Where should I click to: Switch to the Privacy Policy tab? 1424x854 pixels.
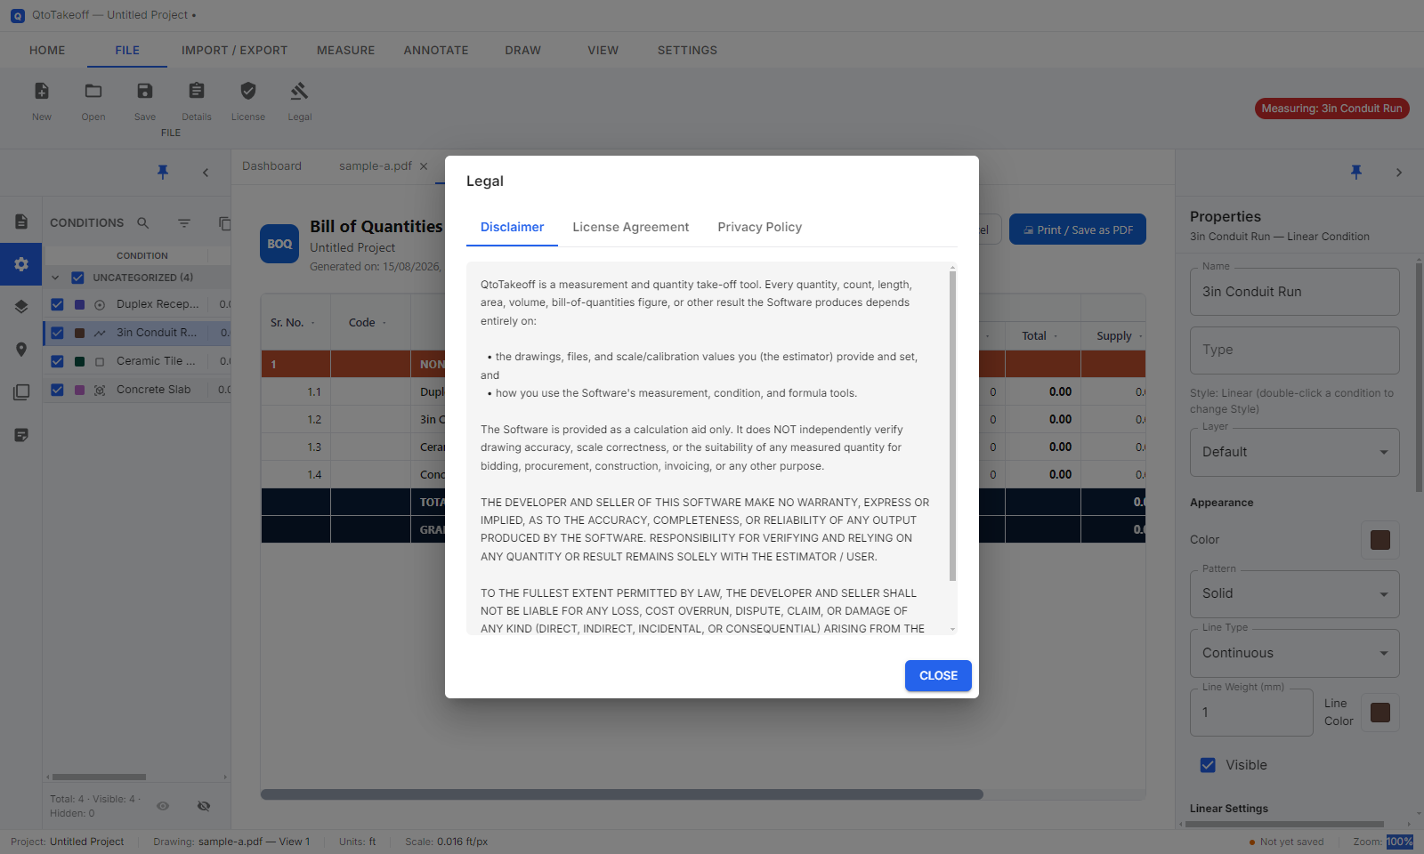(760, 228)
